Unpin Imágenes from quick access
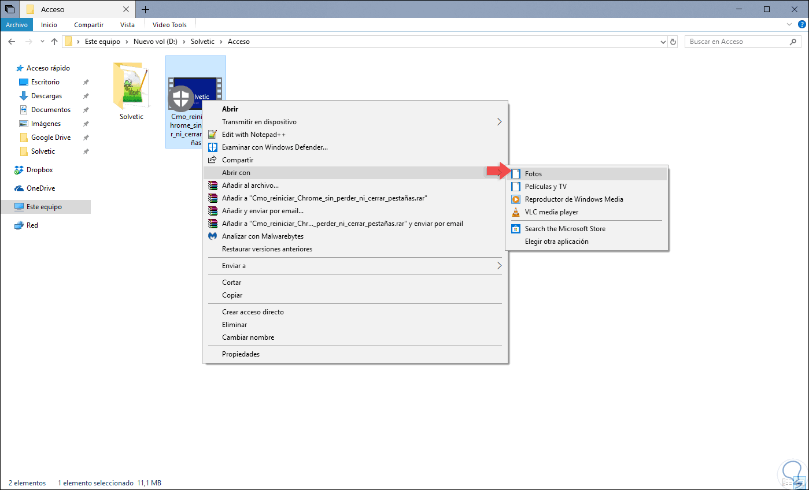809x490 pixels. click(x=86, y=124)
